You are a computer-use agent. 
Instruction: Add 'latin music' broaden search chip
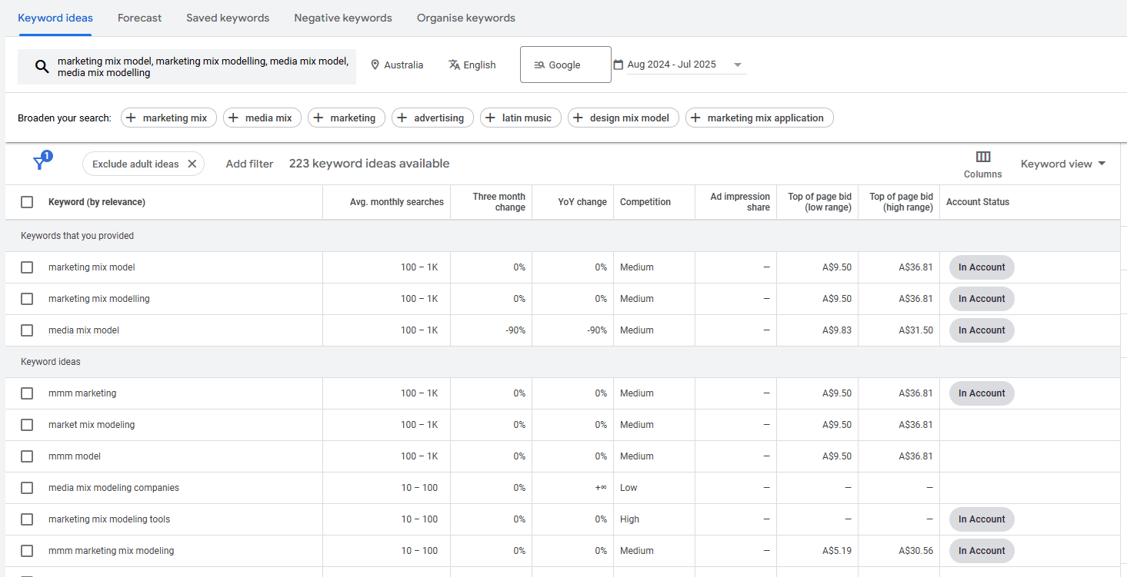point(520,118)
